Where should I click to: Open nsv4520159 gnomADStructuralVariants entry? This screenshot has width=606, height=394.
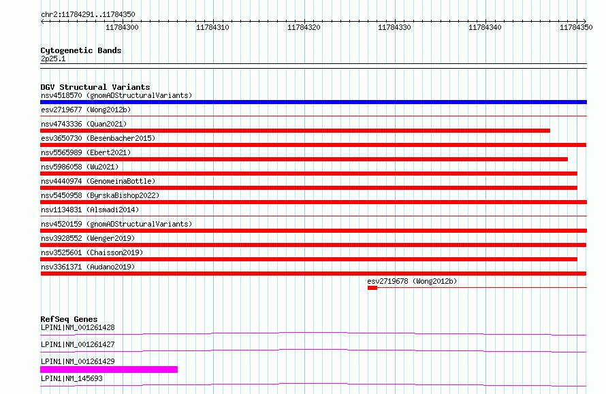116,224
